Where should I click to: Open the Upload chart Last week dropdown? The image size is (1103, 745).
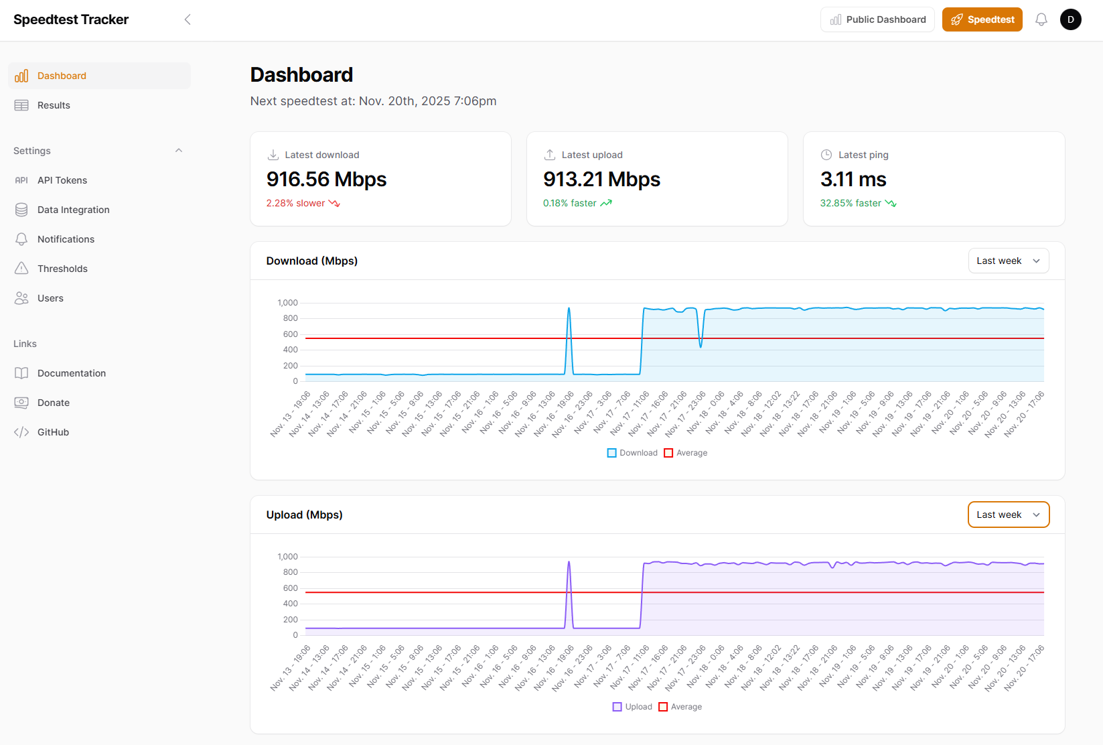[1009, 515]
